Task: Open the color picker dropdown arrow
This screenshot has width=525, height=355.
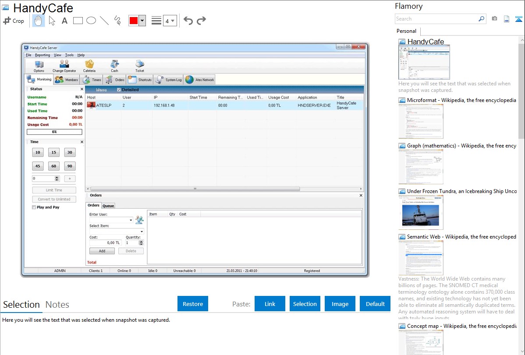Action: click(142, 21)
